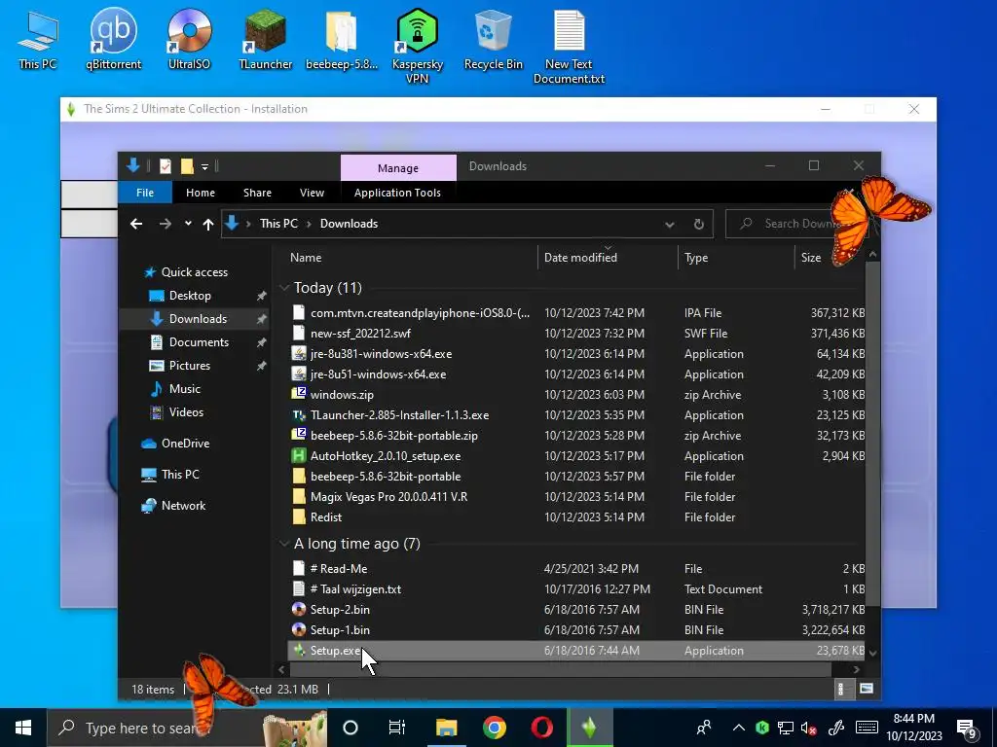
Task: Open the UltraISO desktop icon
Action: (189, 39)
